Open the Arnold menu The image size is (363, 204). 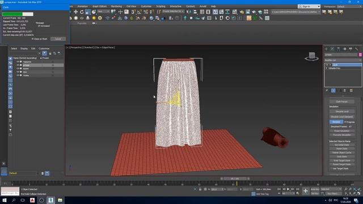tap(203, 6)
